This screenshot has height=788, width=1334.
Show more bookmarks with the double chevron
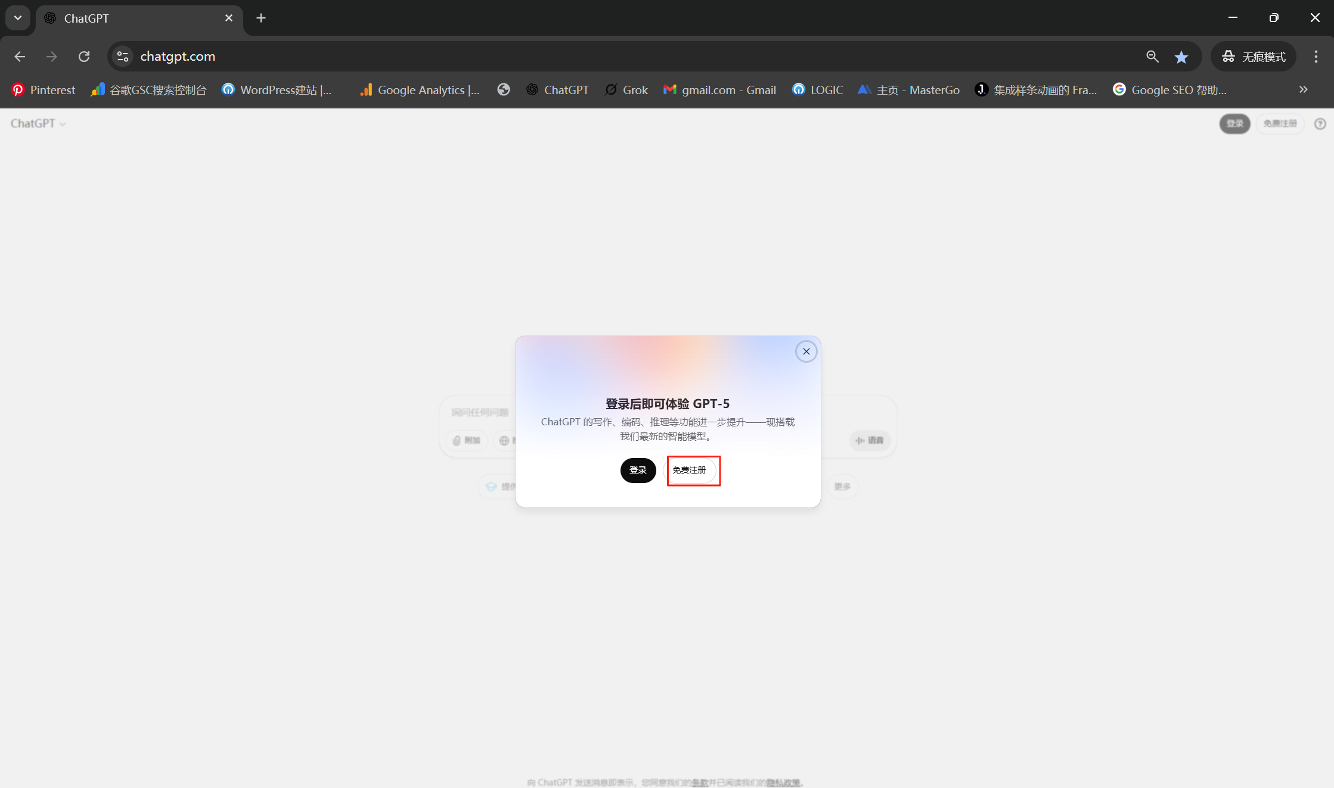pyautogui.click(x=1303, y=90)
